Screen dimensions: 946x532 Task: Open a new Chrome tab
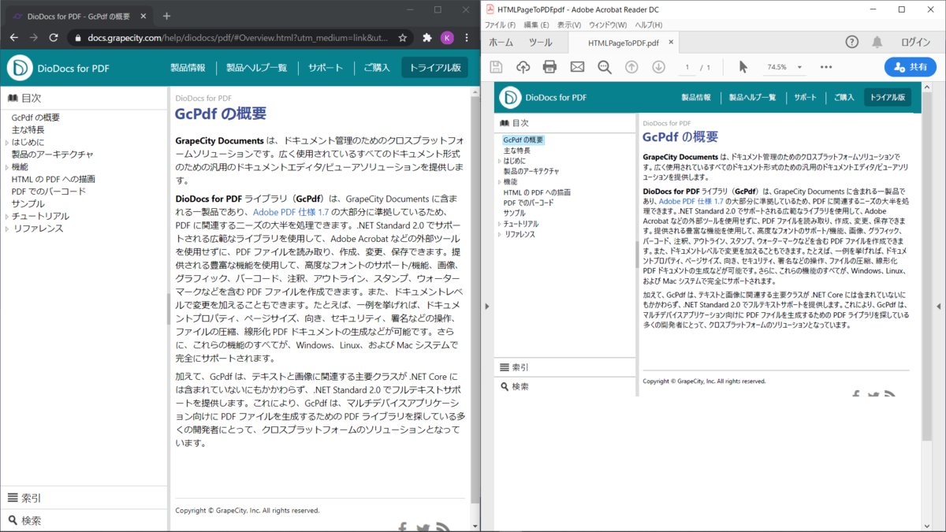point(166,16)
